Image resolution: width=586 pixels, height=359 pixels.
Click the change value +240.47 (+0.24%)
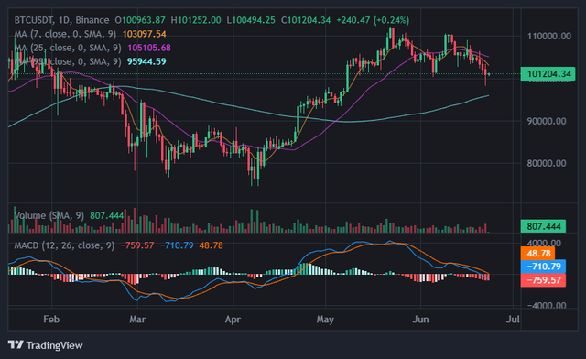[x=373, y=20]
